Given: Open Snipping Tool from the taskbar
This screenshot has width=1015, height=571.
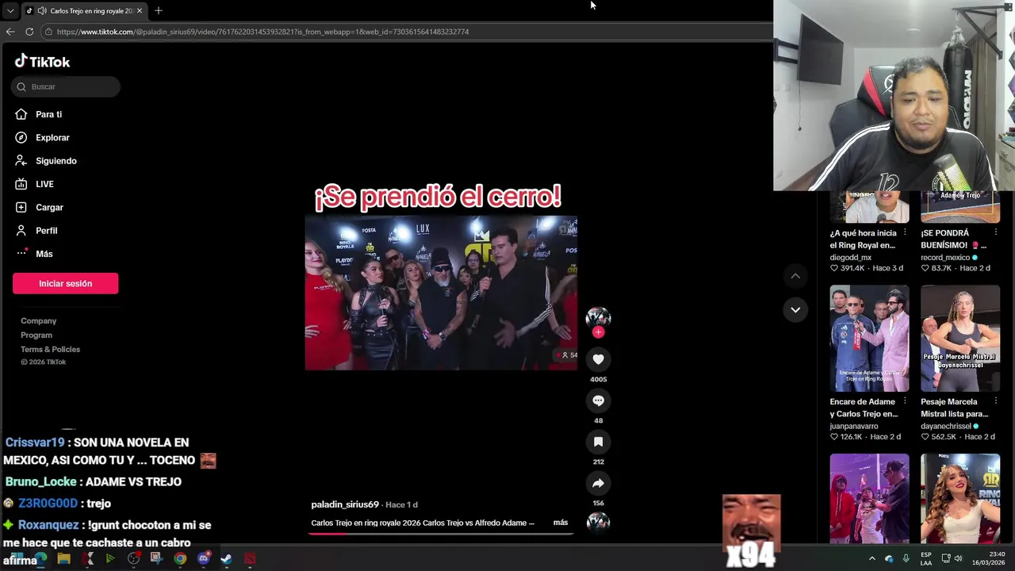Looking at the screenshot, I should pos(157,558).
